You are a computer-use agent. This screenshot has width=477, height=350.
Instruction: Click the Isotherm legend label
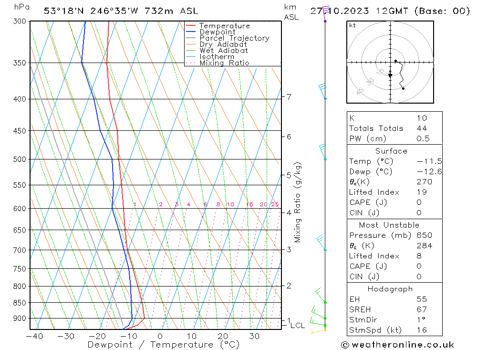point(217,57)
